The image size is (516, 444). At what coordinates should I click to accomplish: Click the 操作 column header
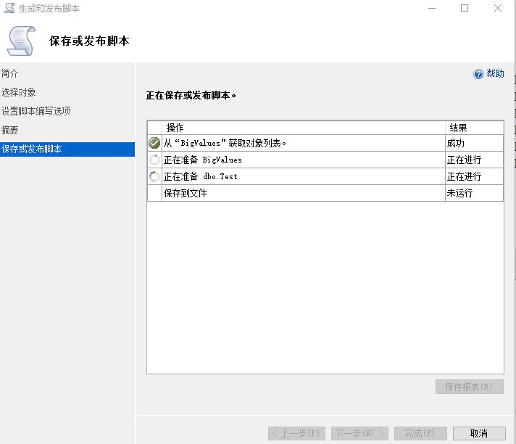tap(175, 128)
